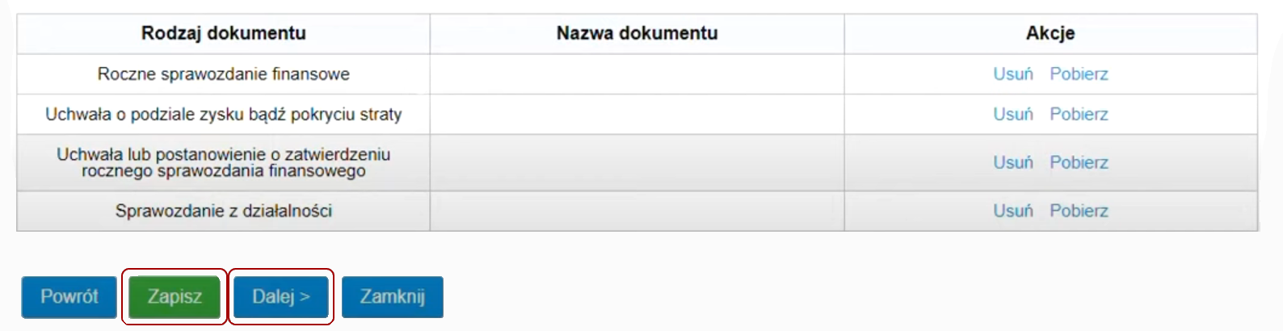The width and height of the screenshot is (1283, 331).
Task: Download Roczne sprawozdanie finansowe via Pobierz
Action: [x=1079, y=74]
